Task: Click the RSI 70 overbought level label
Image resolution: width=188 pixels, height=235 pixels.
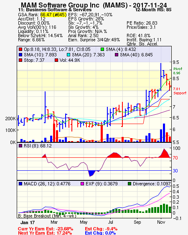Action: 175,158
